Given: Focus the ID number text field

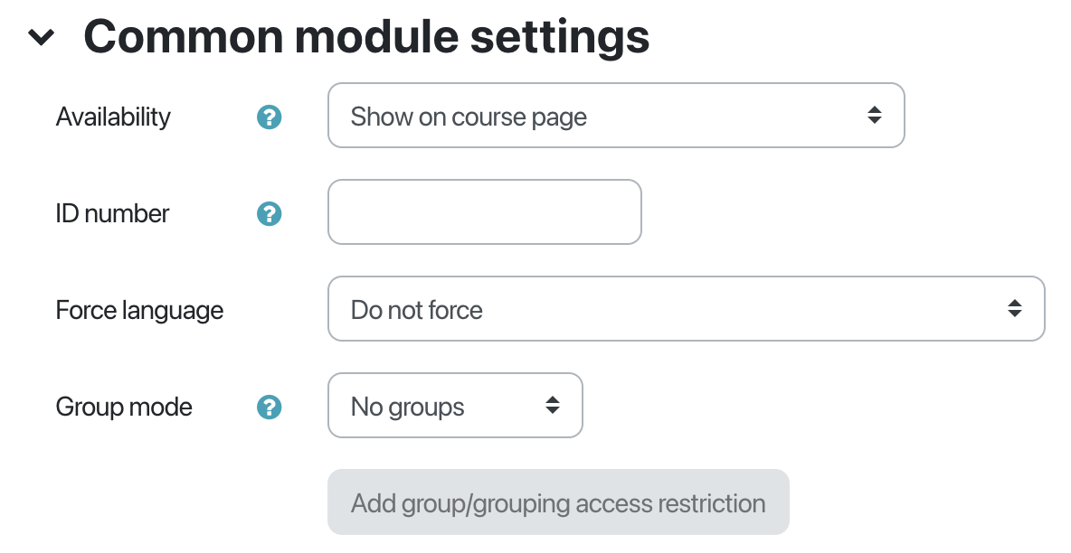Looking at the screenshot, I should [x=484, y=212].
